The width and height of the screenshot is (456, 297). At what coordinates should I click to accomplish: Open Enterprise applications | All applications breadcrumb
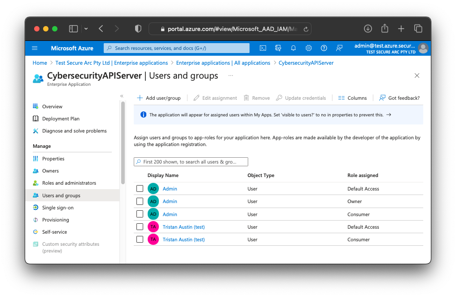[223, 63]
